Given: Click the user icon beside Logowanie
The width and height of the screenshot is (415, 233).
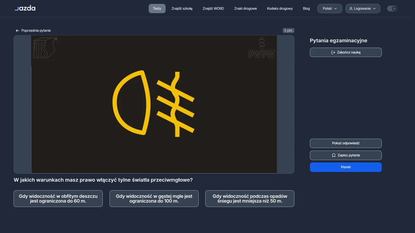Looking at the screenshot, I should (x=351, y=9).
